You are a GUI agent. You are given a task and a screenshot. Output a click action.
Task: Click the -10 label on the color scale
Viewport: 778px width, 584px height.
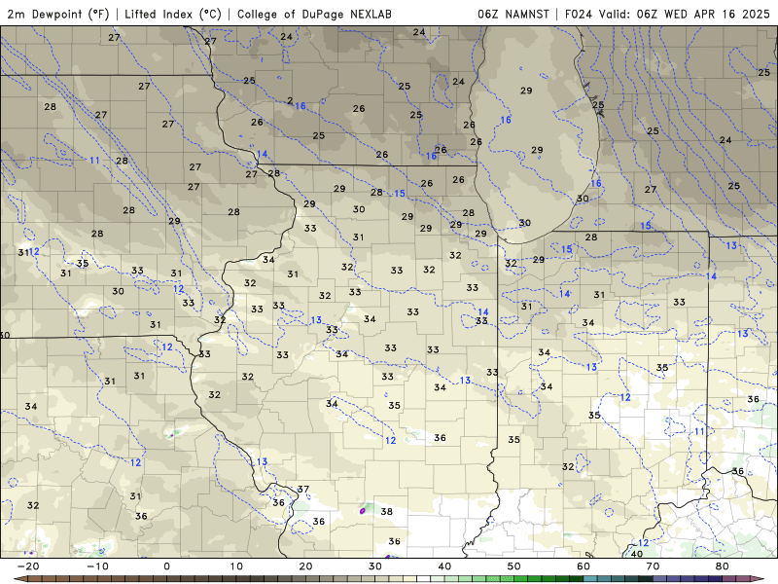(x=97, y=566)
